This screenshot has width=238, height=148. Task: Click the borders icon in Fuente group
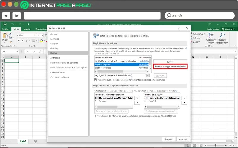[34, 41]
